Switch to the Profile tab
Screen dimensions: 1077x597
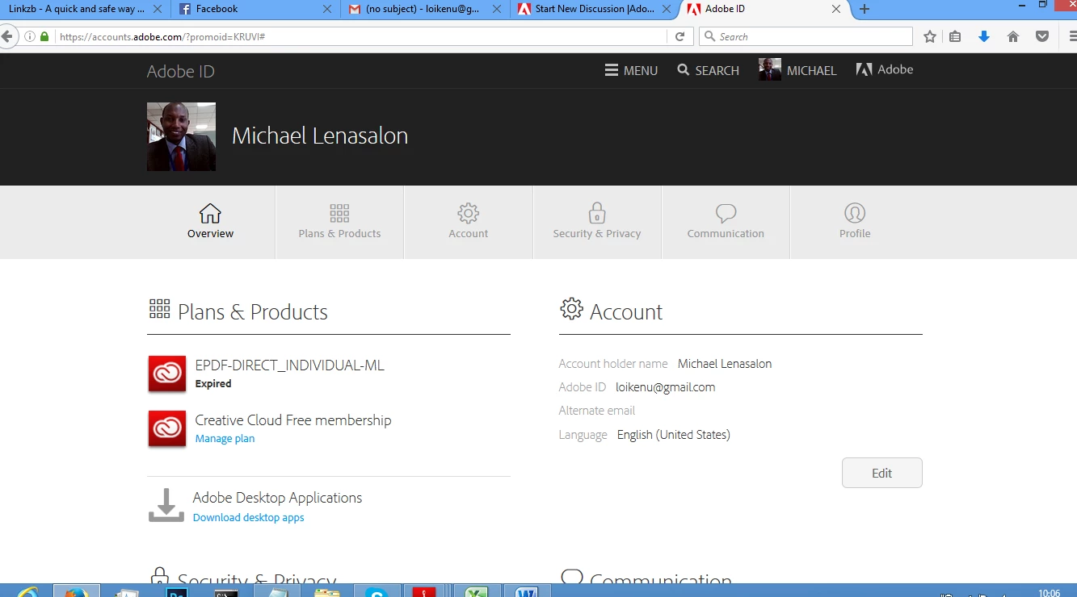855,222
